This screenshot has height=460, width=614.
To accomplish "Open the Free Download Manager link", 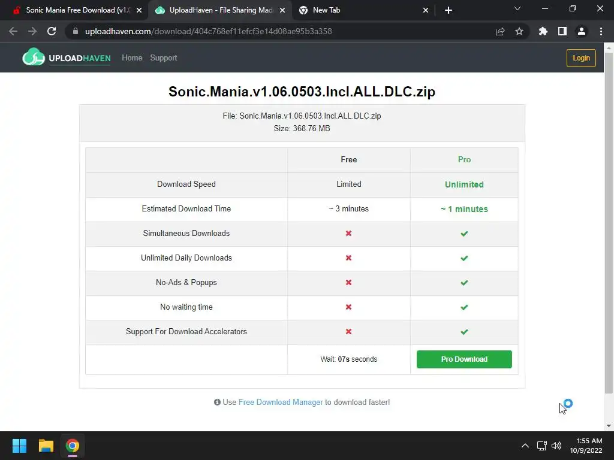I will coord(281,402).
